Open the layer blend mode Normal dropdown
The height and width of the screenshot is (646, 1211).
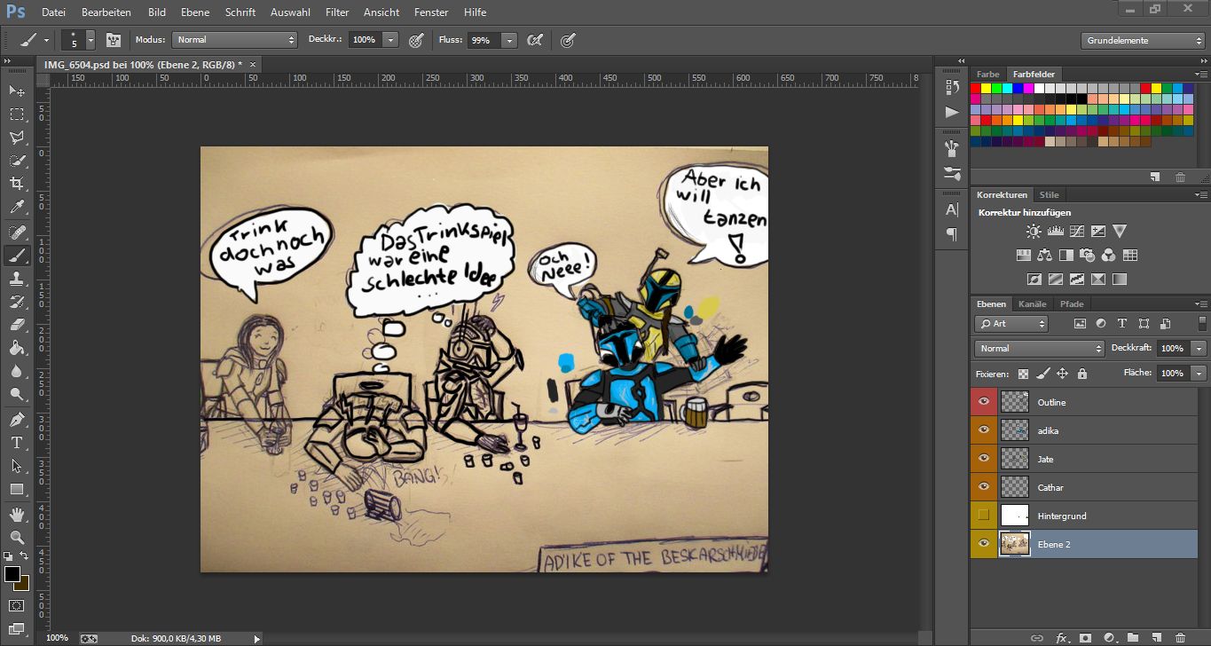1038,349
